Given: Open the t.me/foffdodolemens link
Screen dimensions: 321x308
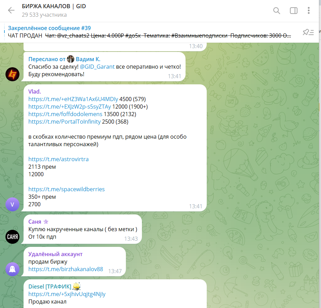Looking at the screenshot, I should (x=65, y=114).
